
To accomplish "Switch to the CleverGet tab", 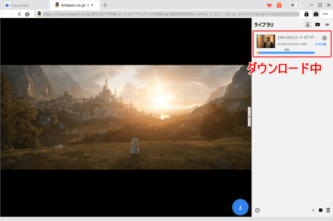I will tap(17, 6).
